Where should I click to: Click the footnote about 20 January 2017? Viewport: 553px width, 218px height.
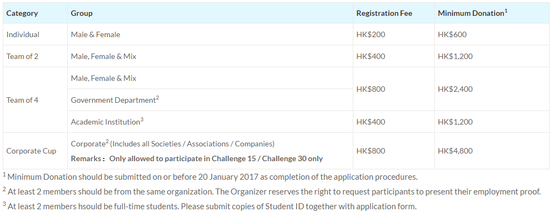pos(210,176)
